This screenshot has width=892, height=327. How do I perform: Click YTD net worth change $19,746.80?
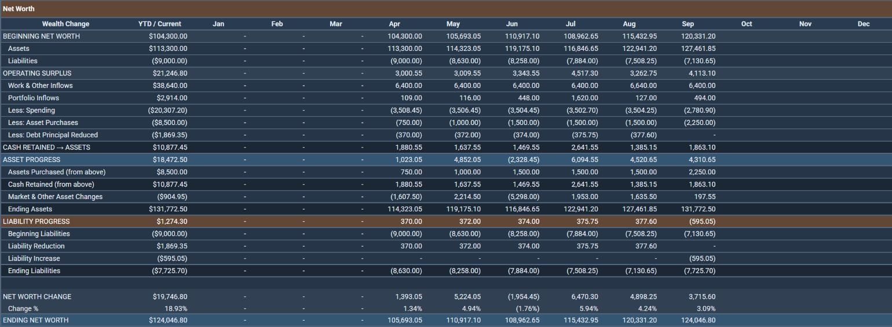(x=170, y=296)
